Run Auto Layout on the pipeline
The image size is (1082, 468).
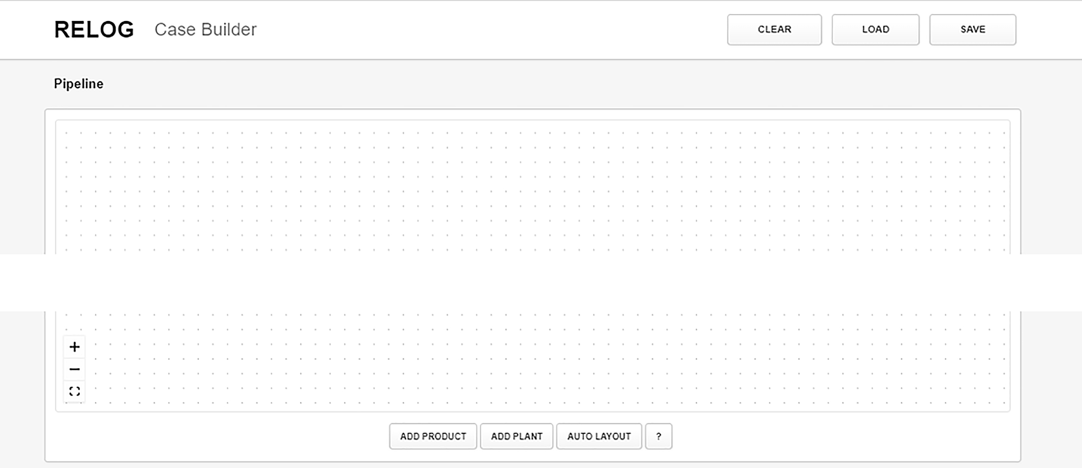[x=598, y=436]
